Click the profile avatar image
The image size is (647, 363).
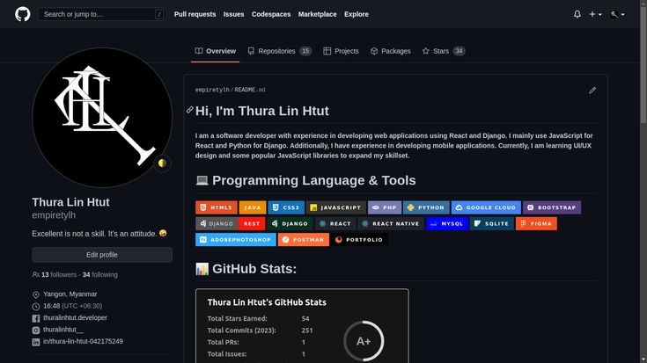pyautogui.click(x=102, y=118)
